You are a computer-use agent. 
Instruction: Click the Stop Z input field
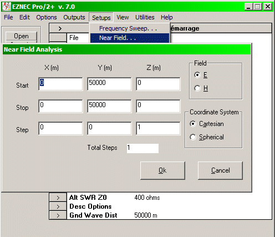(x=158, y=106)
